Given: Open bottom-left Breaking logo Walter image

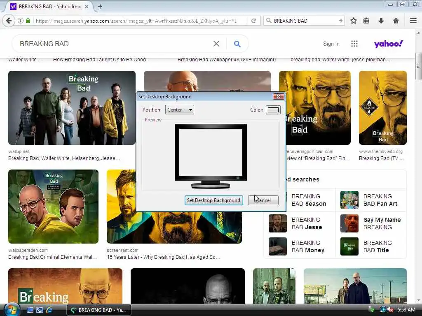Looking at the screenshot, I should pyautogui.click(x=66, y=286).
